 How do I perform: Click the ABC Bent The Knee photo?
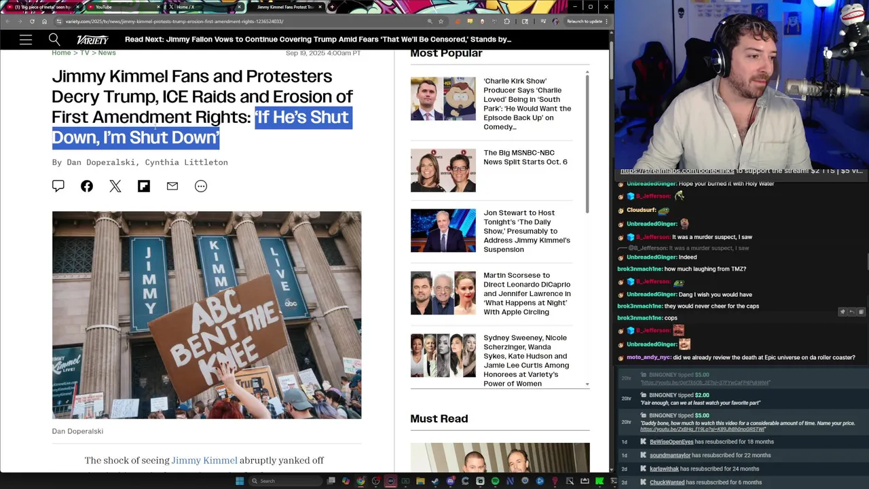coord(207,315)
